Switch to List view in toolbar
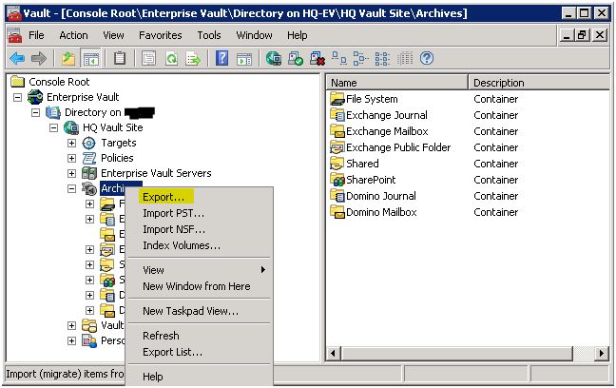The image size is (616, 388). 382,59
